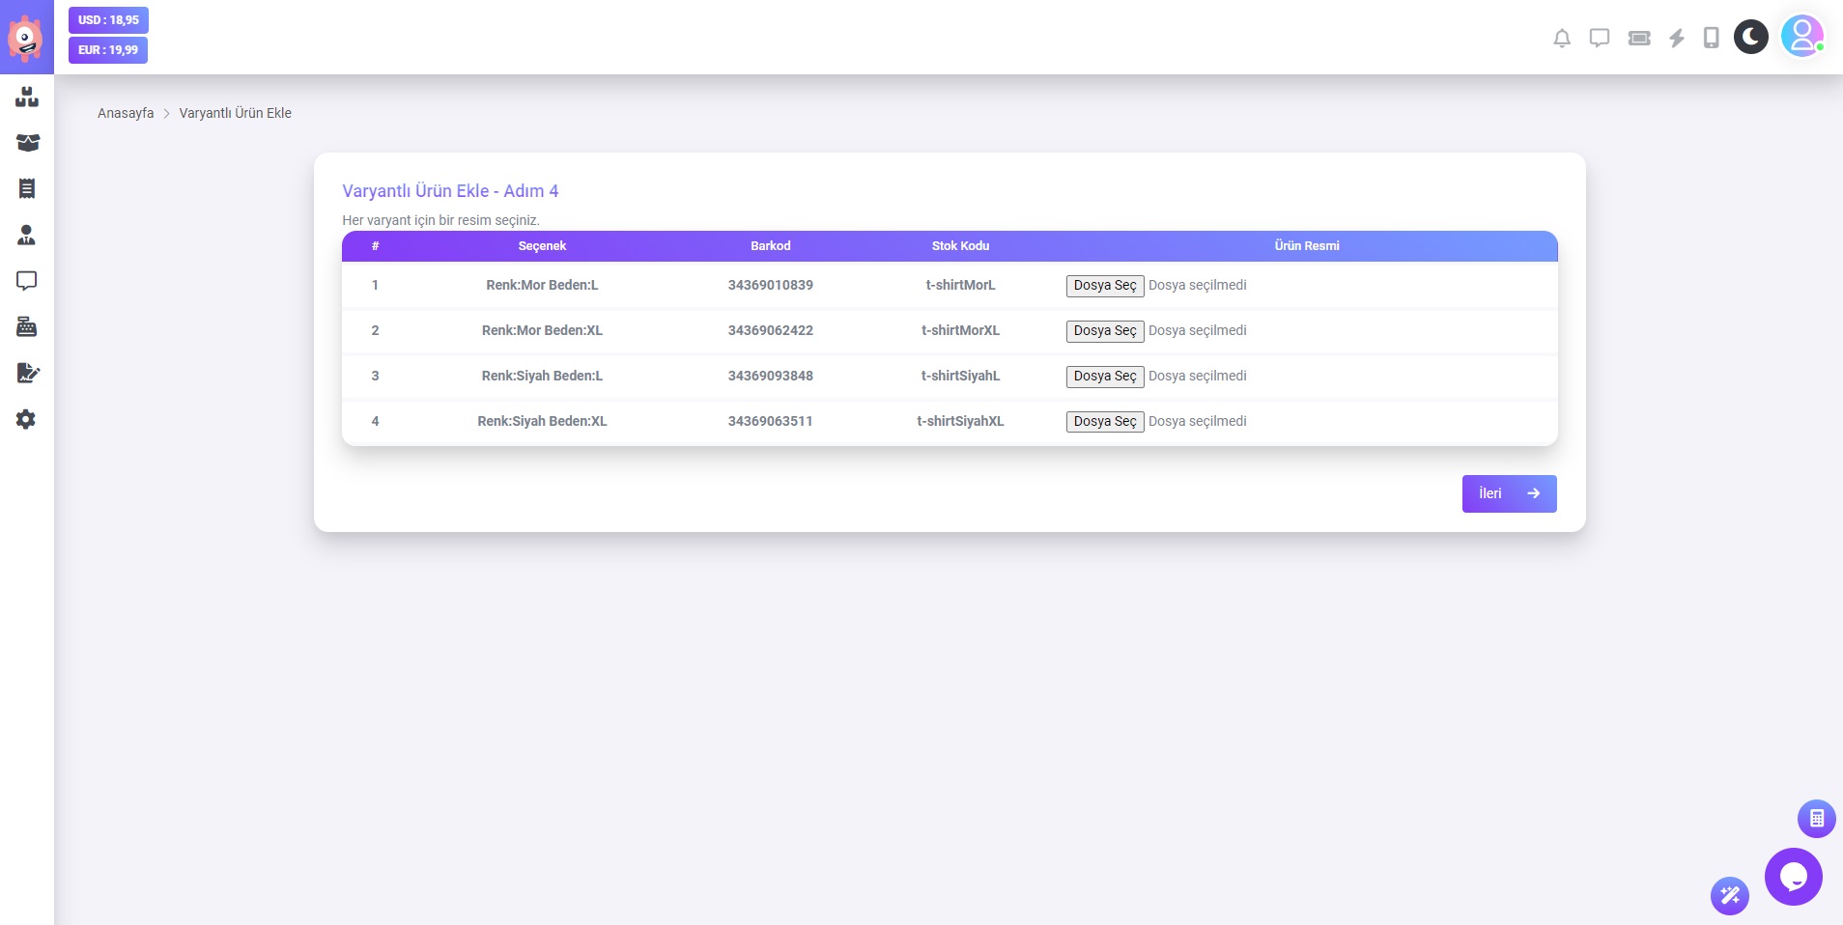Viewport: 1843px width, 925px height.
Task: Choose file for t-shirtSiyahXL variant
Action: (x=1104, y=422)
